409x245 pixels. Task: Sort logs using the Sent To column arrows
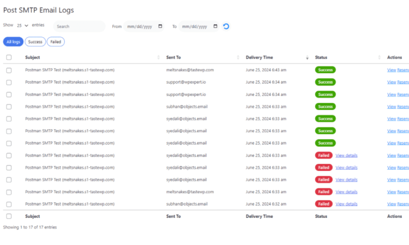pyautogui.click(x=238, y=57)
